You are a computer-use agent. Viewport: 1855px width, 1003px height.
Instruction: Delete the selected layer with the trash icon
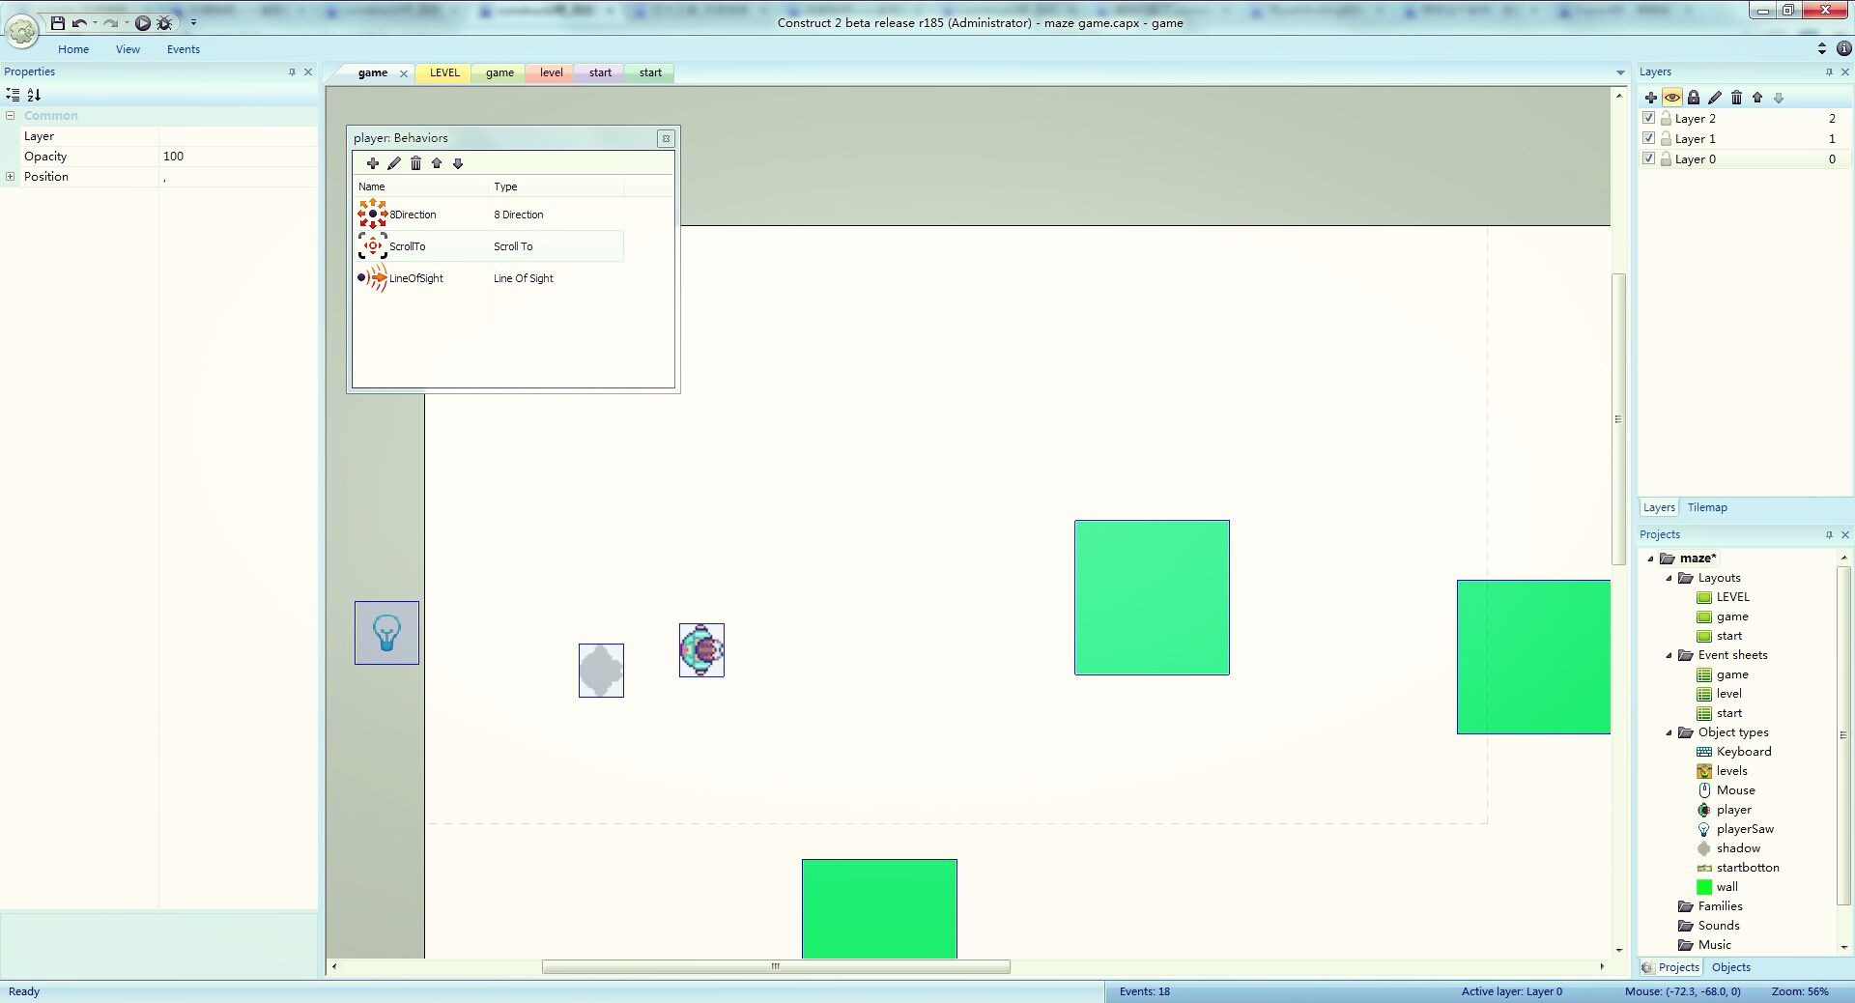click(x=1736, y=98)
